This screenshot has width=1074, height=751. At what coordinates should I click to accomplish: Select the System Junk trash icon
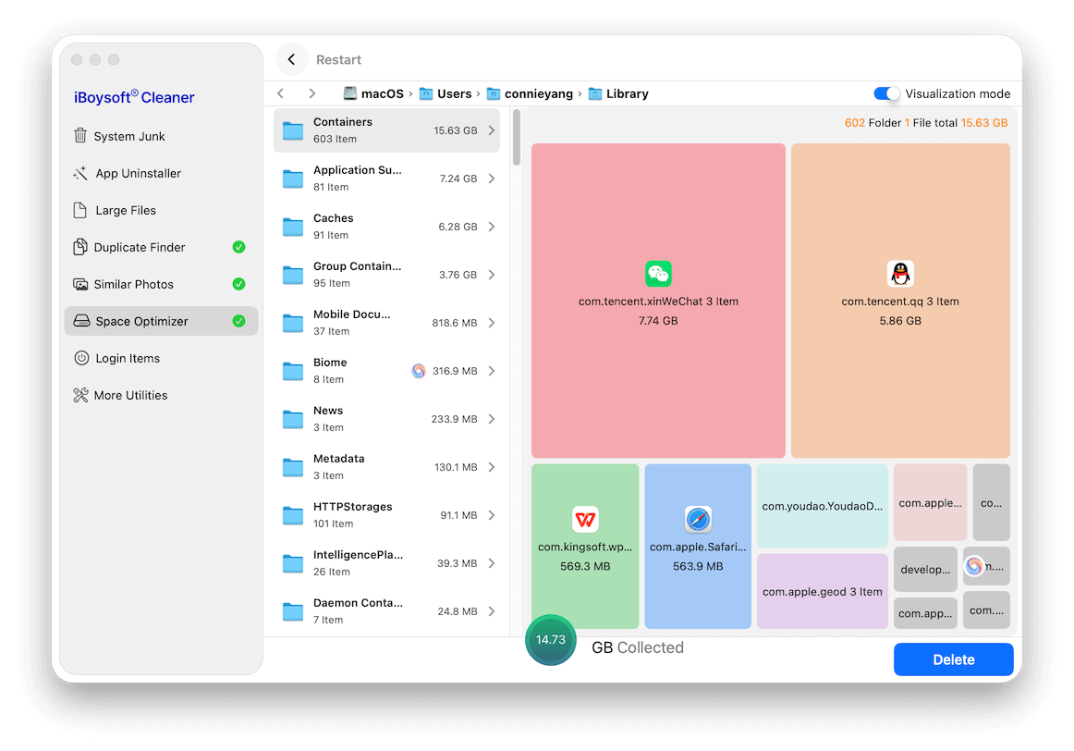pyautogui.click(x=82, y=136)
